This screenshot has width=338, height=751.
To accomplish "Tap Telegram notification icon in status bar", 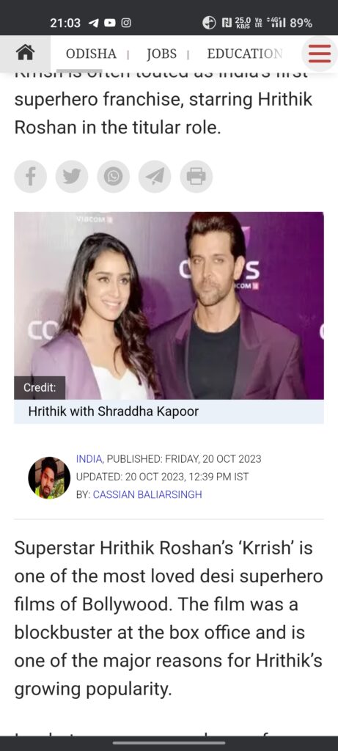I will coord(93,23).
